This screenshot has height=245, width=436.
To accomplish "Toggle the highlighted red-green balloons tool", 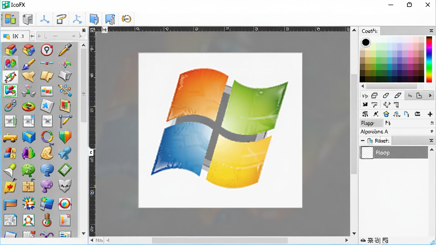I will pyautogui.click(x=11, y=63).
